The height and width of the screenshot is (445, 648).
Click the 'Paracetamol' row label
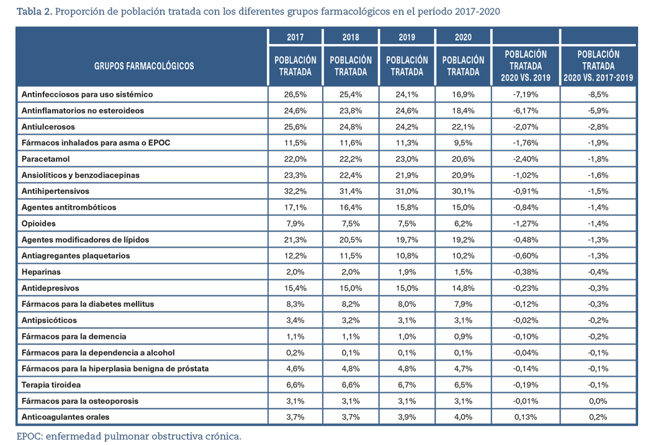tap(45, 159)
